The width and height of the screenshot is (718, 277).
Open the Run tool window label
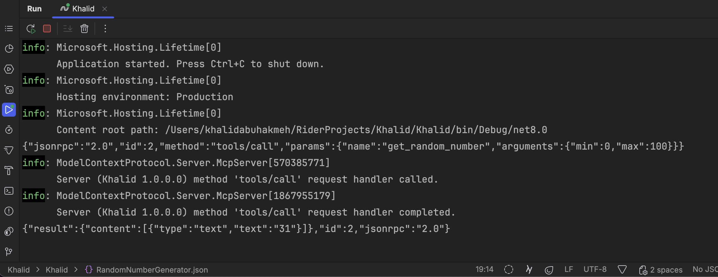(x=34, y=9)
